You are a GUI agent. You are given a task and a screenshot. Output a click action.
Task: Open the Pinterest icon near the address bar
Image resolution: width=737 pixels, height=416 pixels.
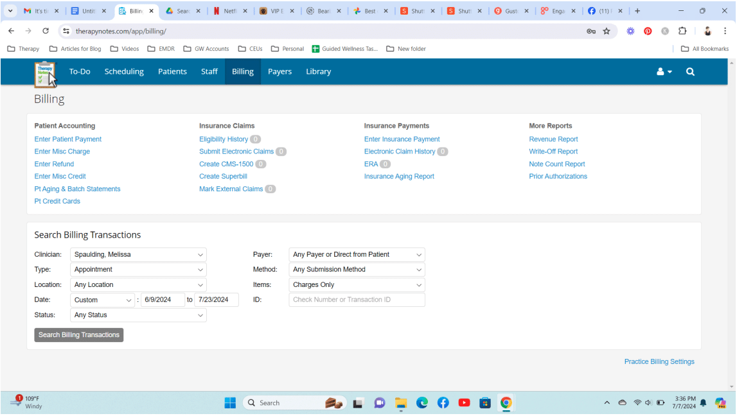pyautogui.click(x=647, y=31)
